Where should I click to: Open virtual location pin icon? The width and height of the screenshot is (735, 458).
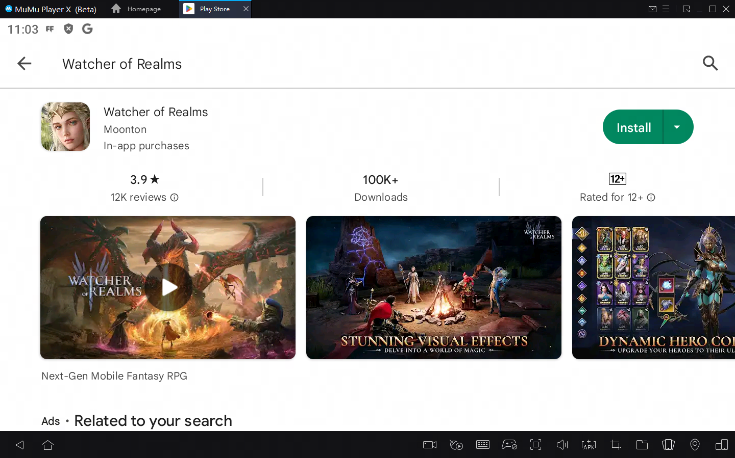pos(695,445)
